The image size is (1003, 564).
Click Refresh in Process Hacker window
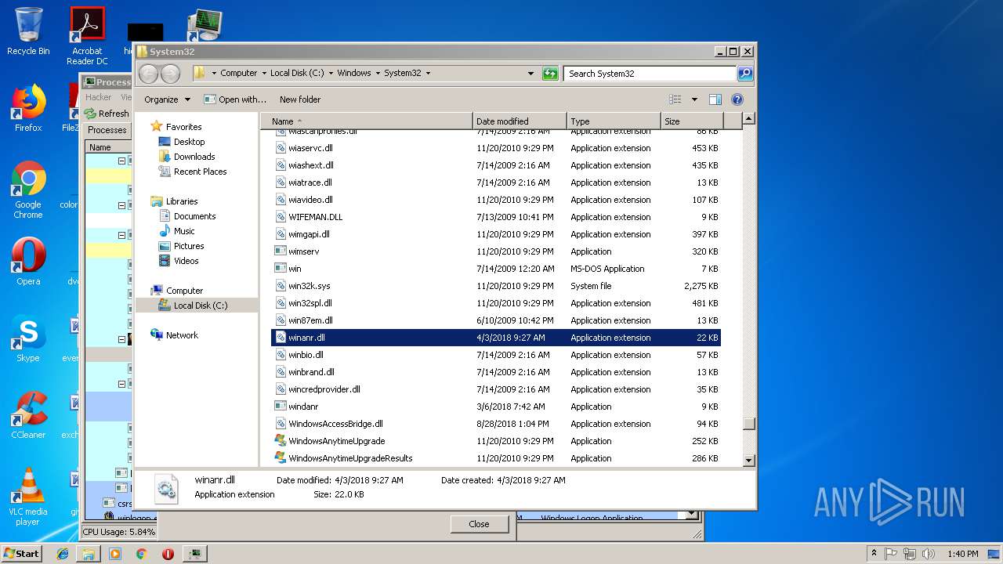(x=107, y=114)
